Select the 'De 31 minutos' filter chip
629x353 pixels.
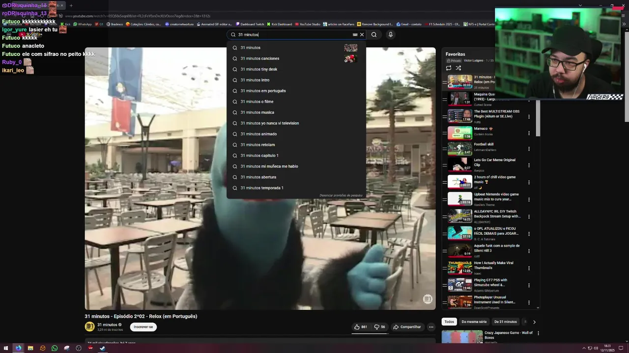tap(505, 322)
